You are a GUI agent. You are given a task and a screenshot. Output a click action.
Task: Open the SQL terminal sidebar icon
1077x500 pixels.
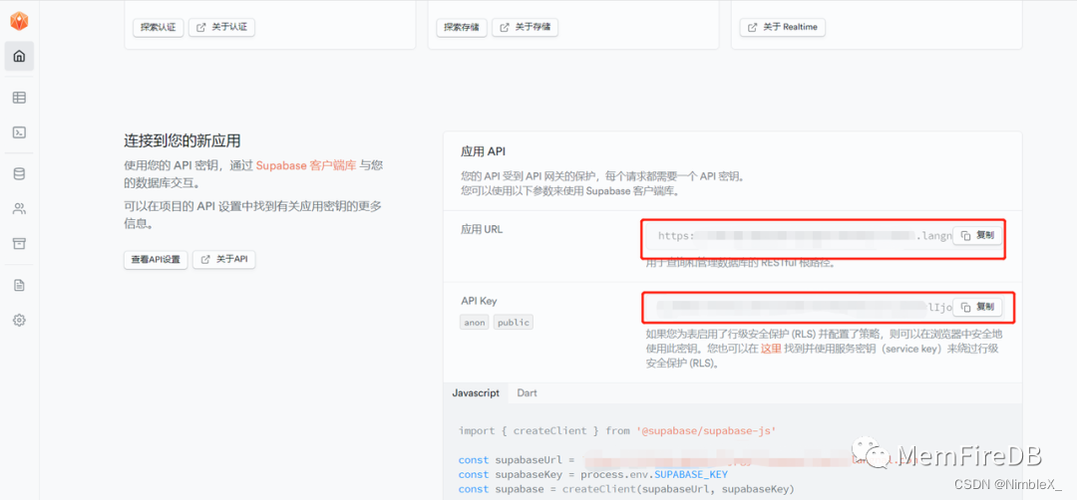click(19, 132)
